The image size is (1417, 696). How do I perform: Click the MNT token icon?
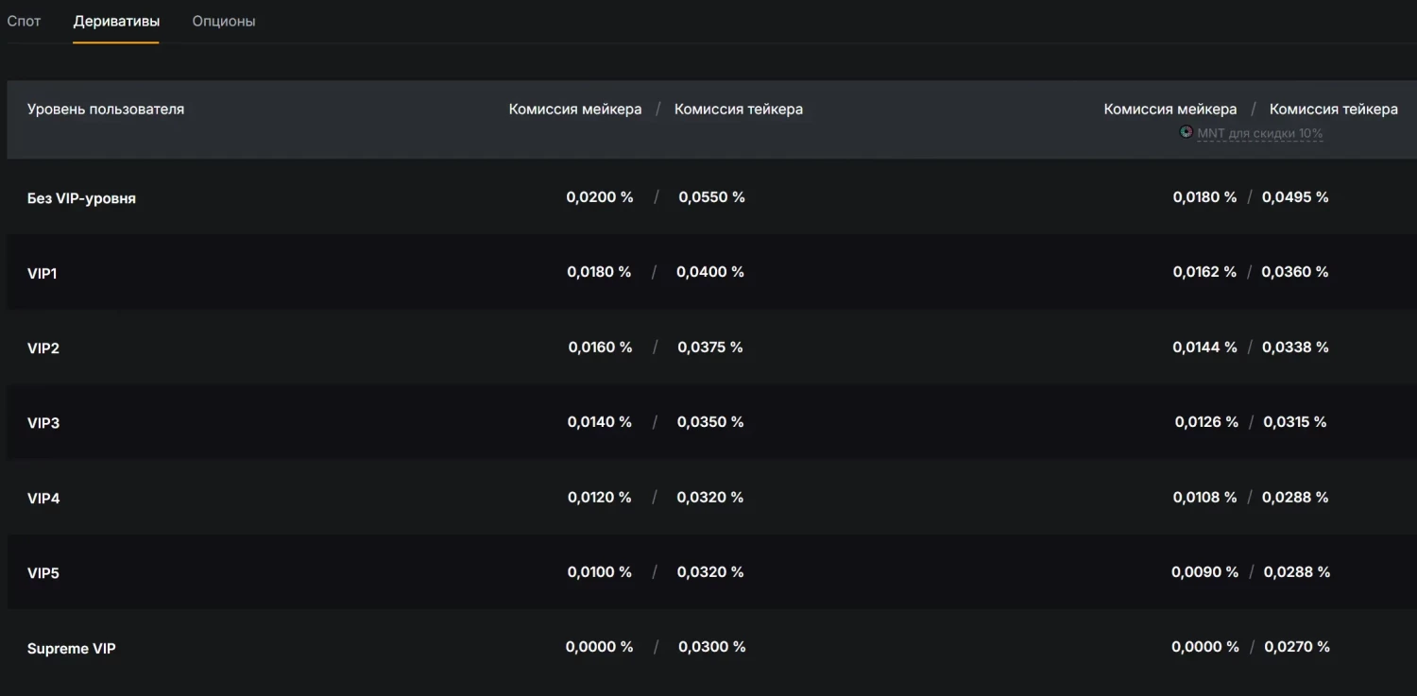click(1187, 132)
